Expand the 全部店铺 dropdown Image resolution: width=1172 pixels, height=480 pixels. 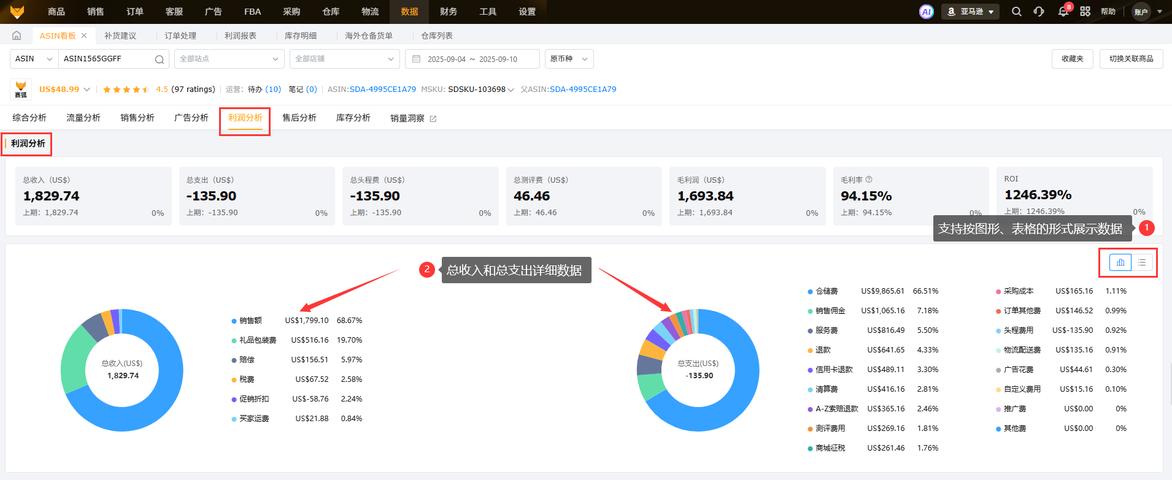(344, 59)
